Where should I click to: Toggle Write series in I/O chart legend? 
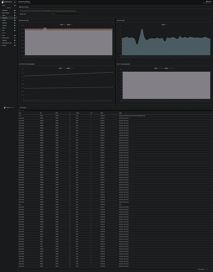[170, 68]
